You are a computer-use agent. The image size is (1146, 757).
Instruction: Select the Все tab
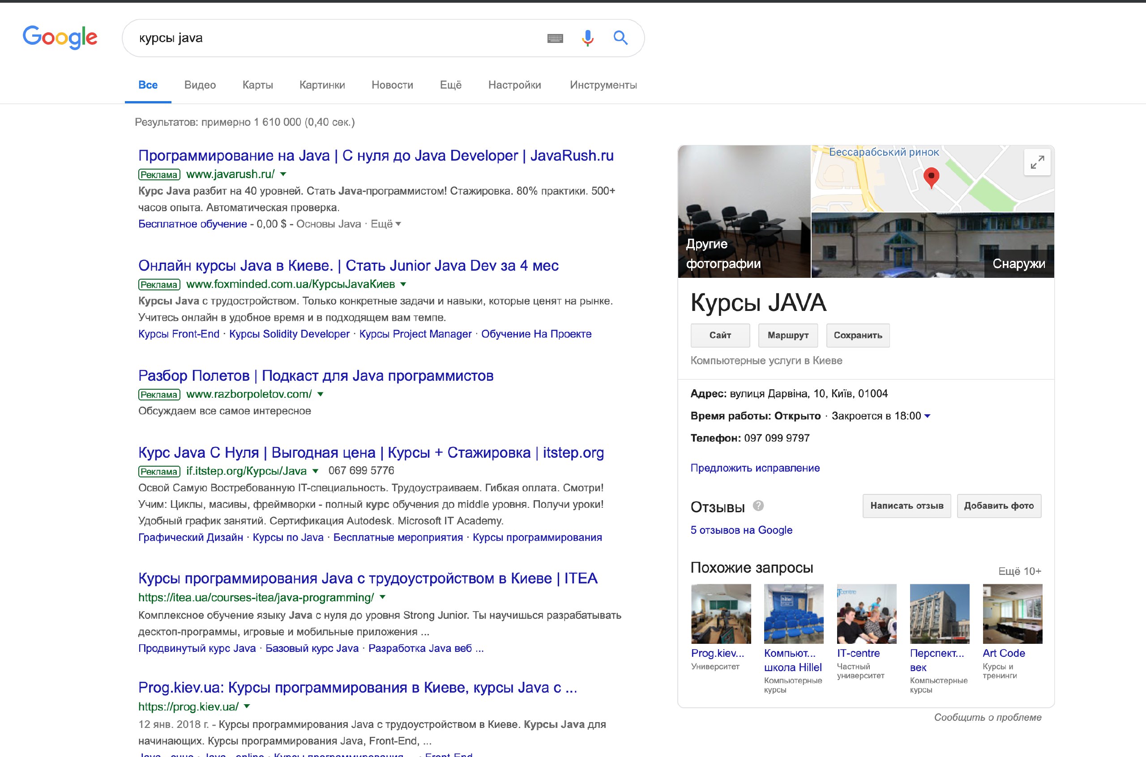coord(148,85)
